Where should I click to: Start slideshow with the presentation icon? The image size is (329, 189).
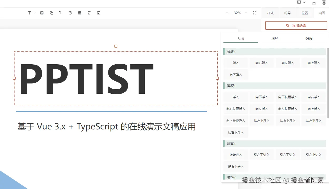299,2
